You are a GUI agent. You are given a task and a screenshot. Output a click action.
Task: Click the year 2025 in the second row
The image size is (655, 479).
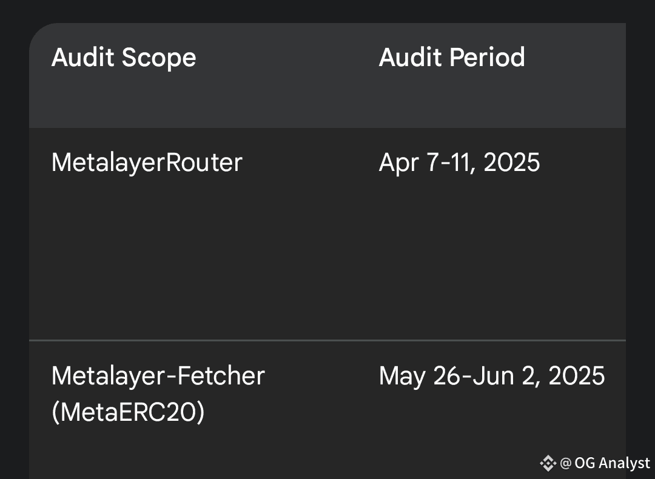point(577,376)
